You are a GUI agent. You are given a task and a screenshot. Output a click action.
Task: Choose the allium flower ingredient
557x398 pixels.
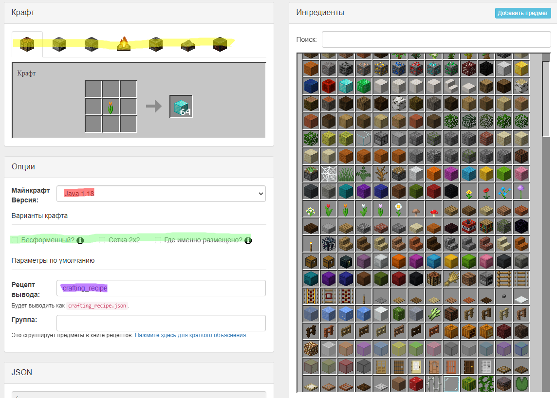pyautogui.click(x=521, y=191)
